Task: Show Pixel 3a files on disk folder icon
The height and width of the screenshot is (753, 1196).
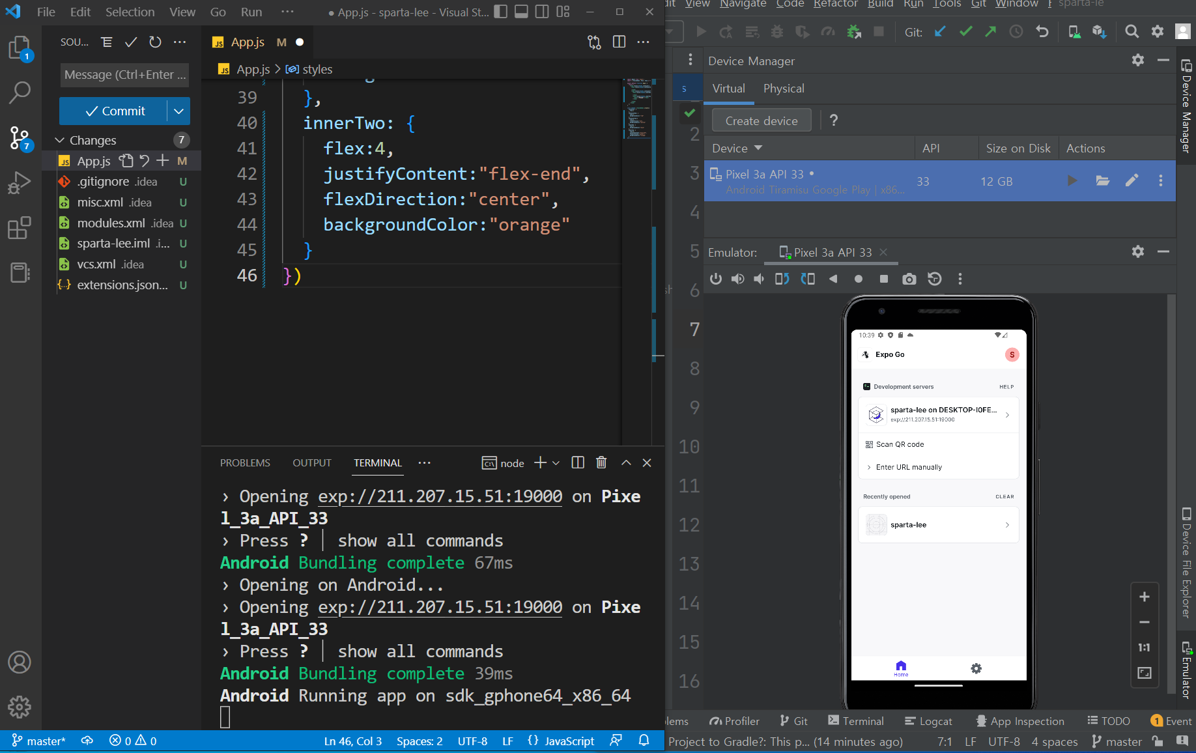Action: (1102, 181)
